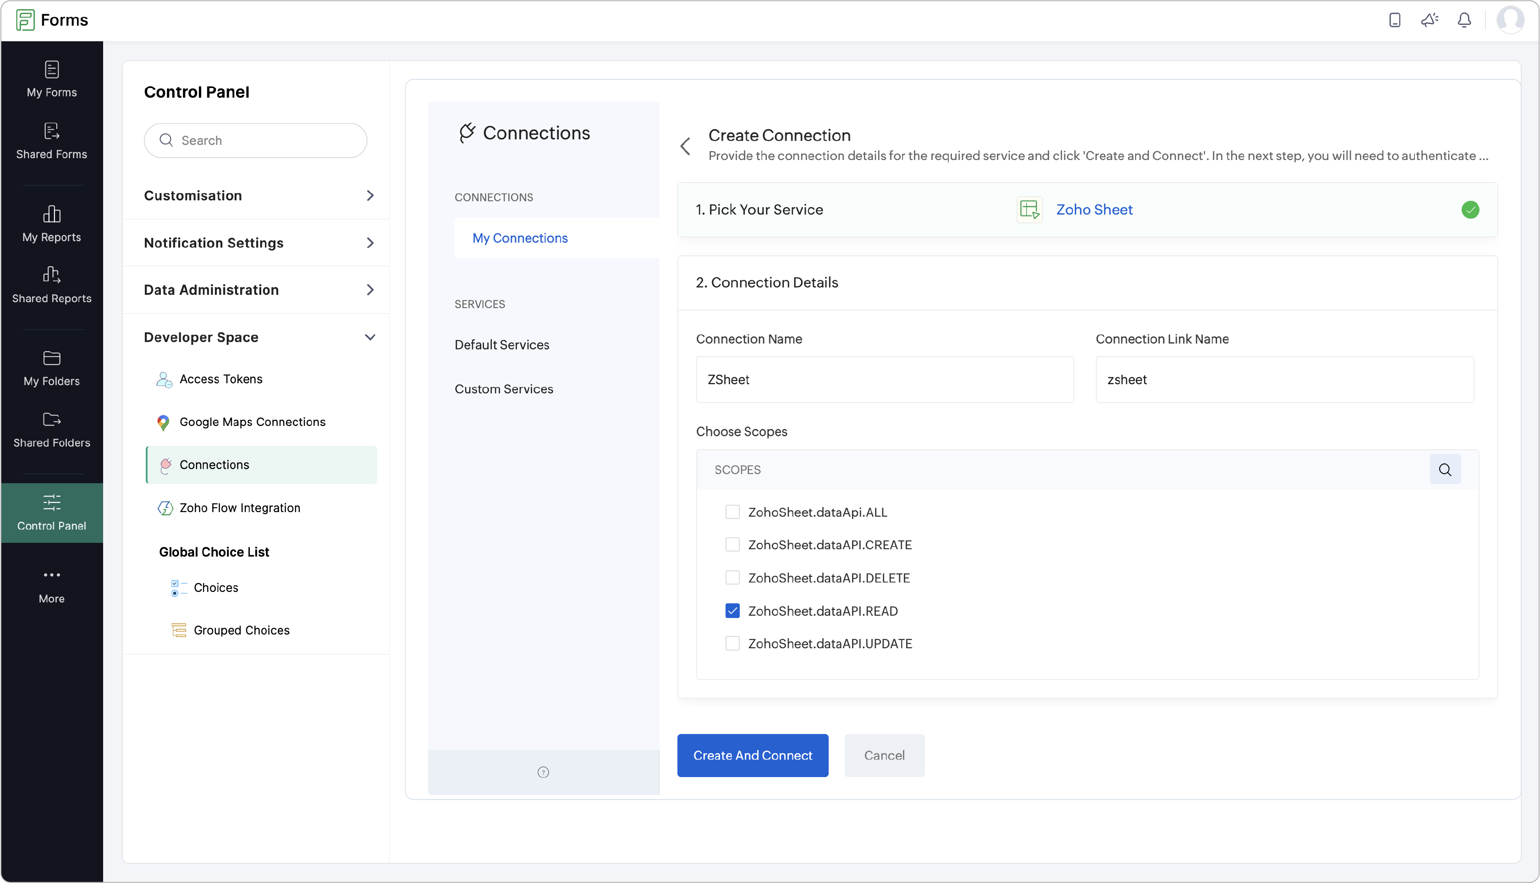Click the back arrow beside Create Connection
This screenshot has width=1540, height=883.
pos(685,145)
